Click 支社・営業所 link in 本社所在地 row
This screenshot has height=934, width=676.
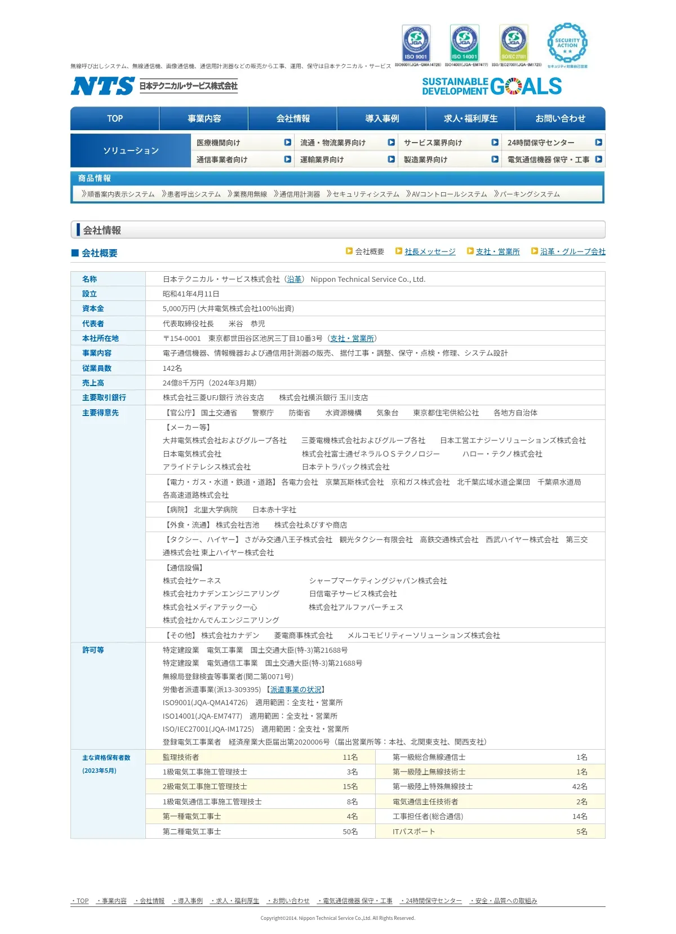(352, 338)
